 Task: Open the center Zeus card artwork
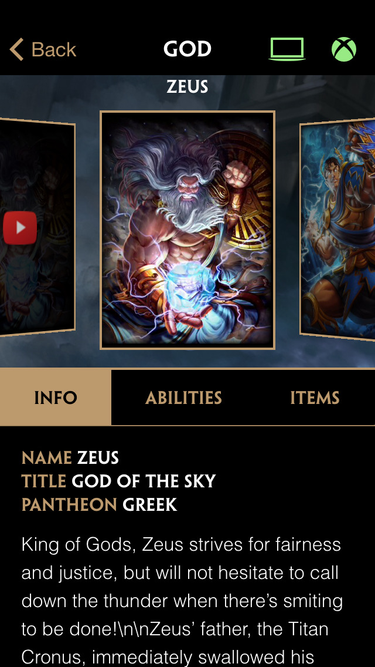[187, 230]
